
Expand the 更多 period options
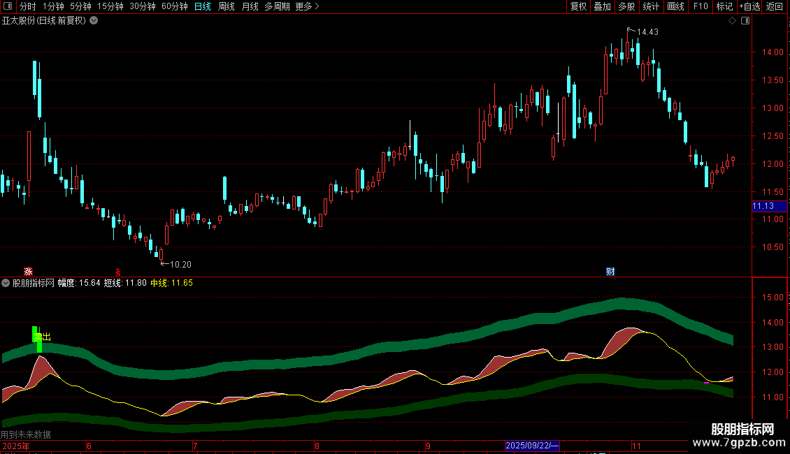(307, 6)
